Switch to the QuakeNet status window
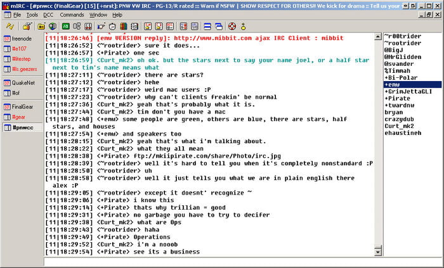Screen dimensions: 444x268 click(x=22, y=82)
